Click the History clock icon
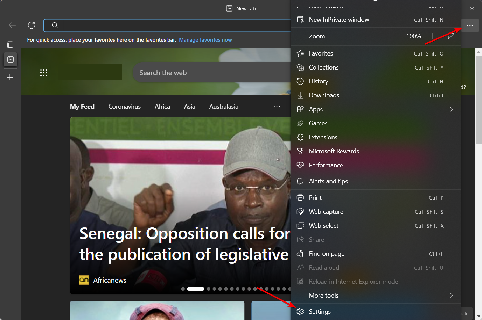Screen dimensions: 482x320 point(300,81)
